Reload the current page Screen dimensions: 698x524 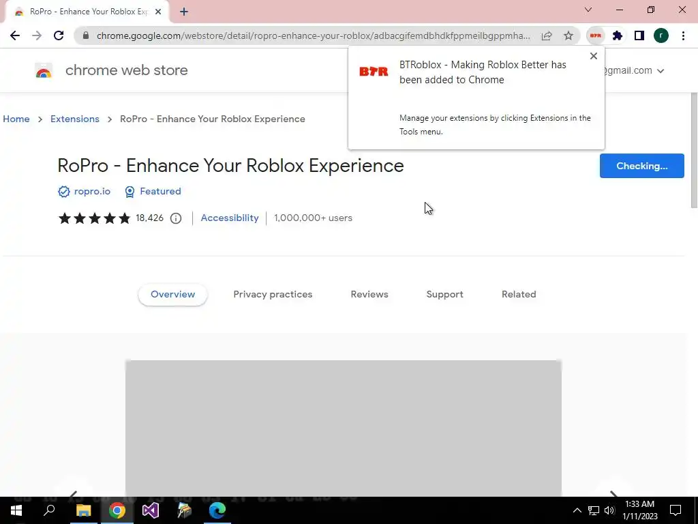(59, 35)
